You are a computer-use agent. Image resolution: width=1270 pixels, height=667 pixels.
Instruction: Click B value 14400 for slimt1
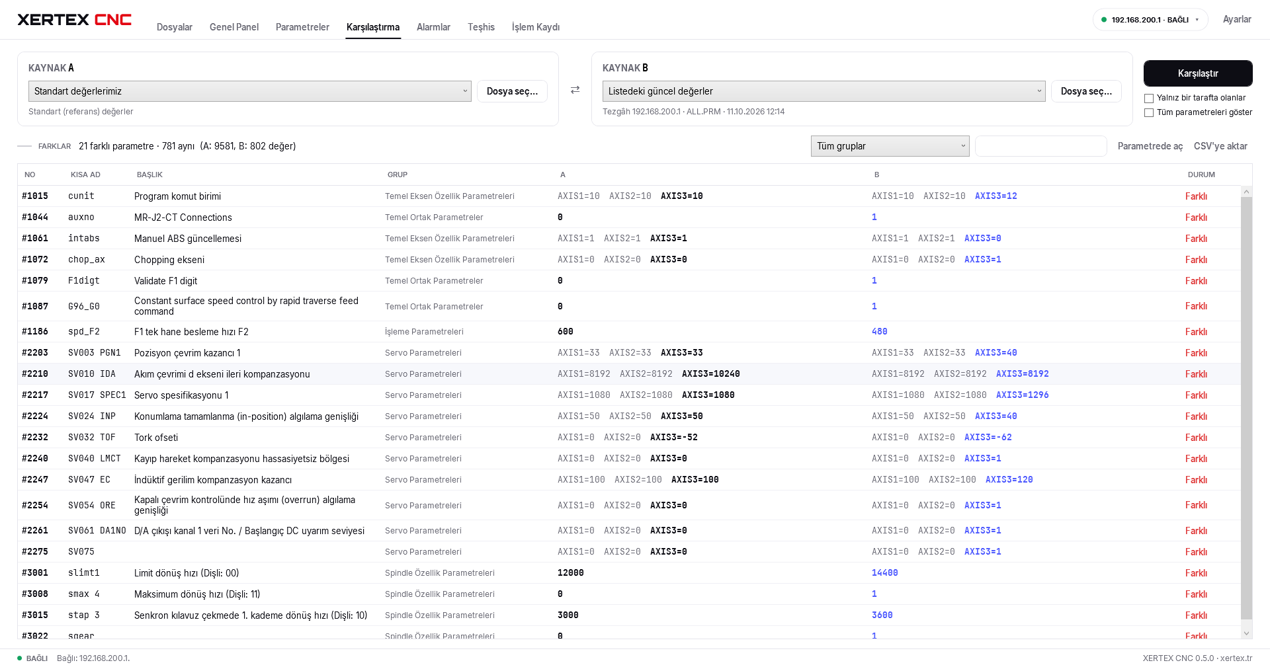(884, 573)
